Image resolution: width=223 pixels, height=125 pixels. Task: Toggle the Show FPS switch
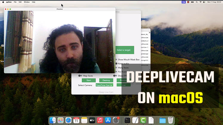coord(115,76)
